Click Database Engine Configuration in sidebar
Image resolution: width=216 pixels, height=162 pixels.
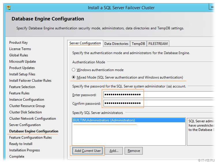tap(34, 131)
